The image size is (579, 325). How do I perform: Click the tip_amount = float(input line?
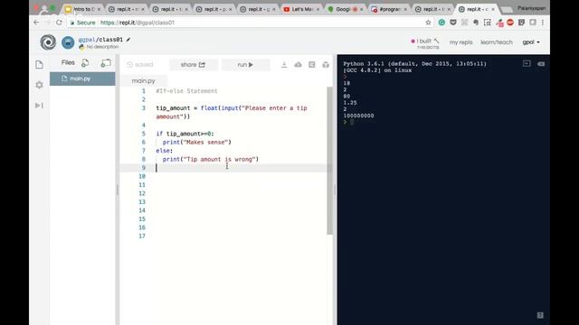coord(232,112)
